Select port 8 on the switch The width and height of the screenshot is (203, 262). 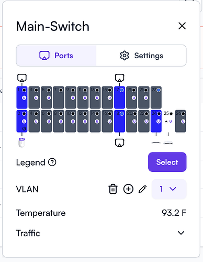[59, 121]
